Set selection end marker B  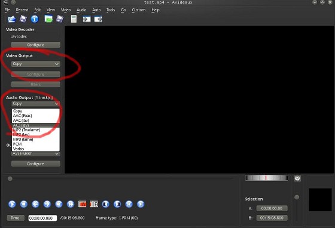tap(94, 204)
